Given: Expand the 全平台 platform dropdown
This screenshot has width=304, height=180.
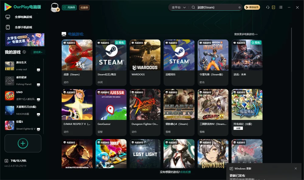Looking at the screenshot, I should 178,7.
